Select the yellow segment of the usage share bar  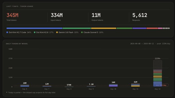(x=103, y=28)
